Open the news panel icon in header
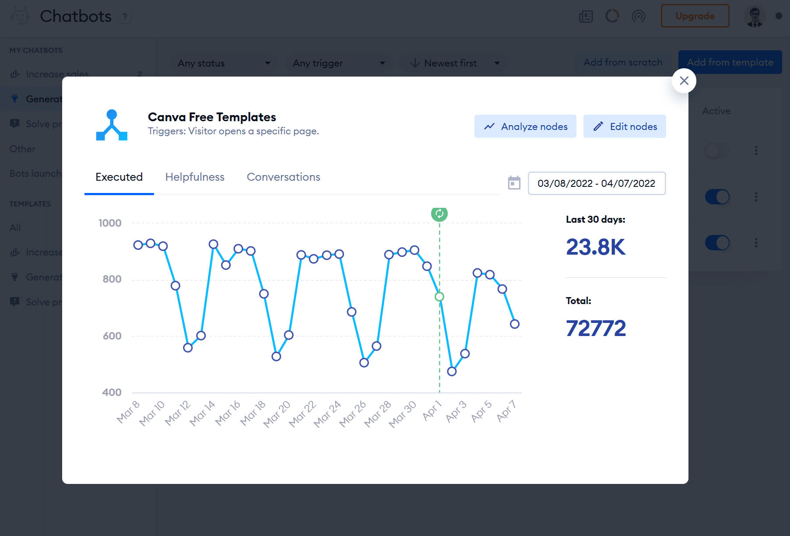790x536 pixels. [x=586, y=17]
